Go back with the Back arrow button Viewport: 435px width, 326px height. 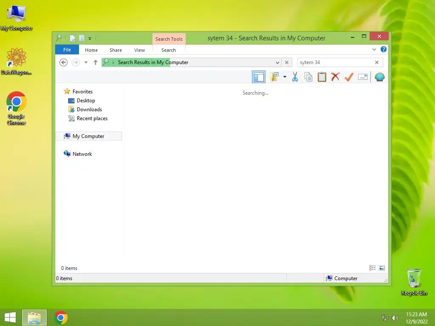(64, 62)
